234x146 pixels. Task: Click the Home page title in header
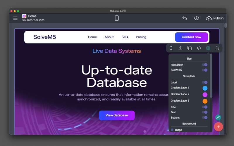point(32,16)
